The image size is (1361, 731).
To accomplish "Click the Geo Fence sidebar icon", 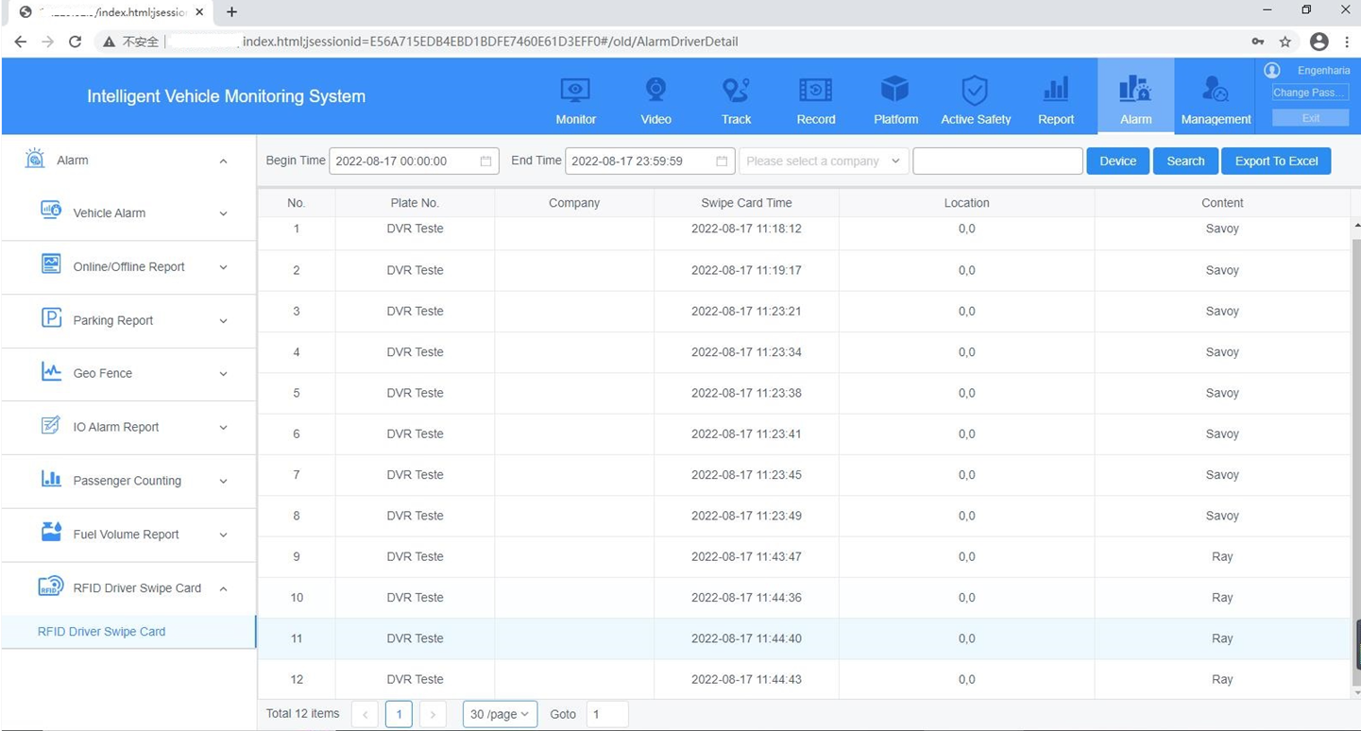I will (51, 371).
